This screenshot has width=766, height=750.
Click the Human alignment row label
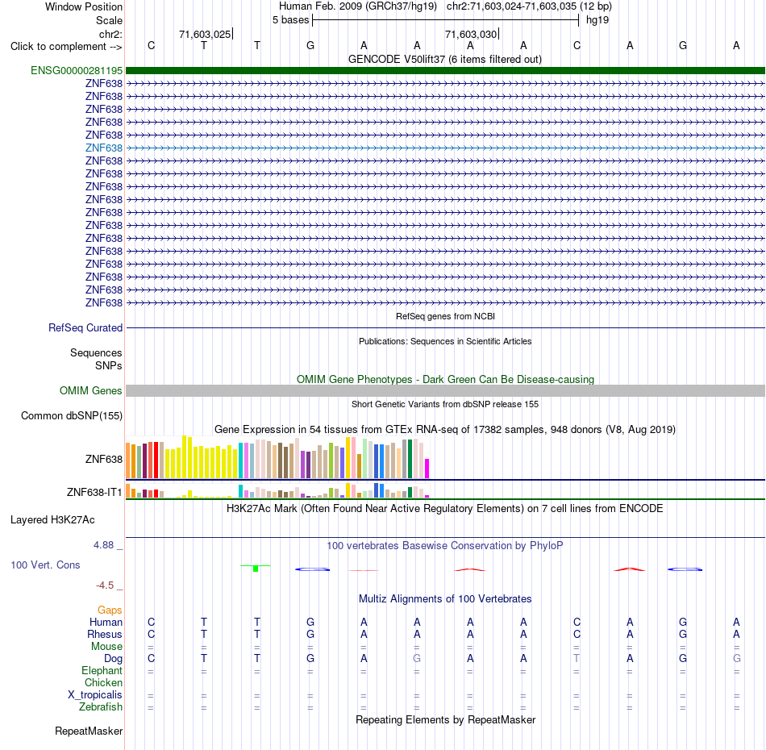tap(106, 622)
